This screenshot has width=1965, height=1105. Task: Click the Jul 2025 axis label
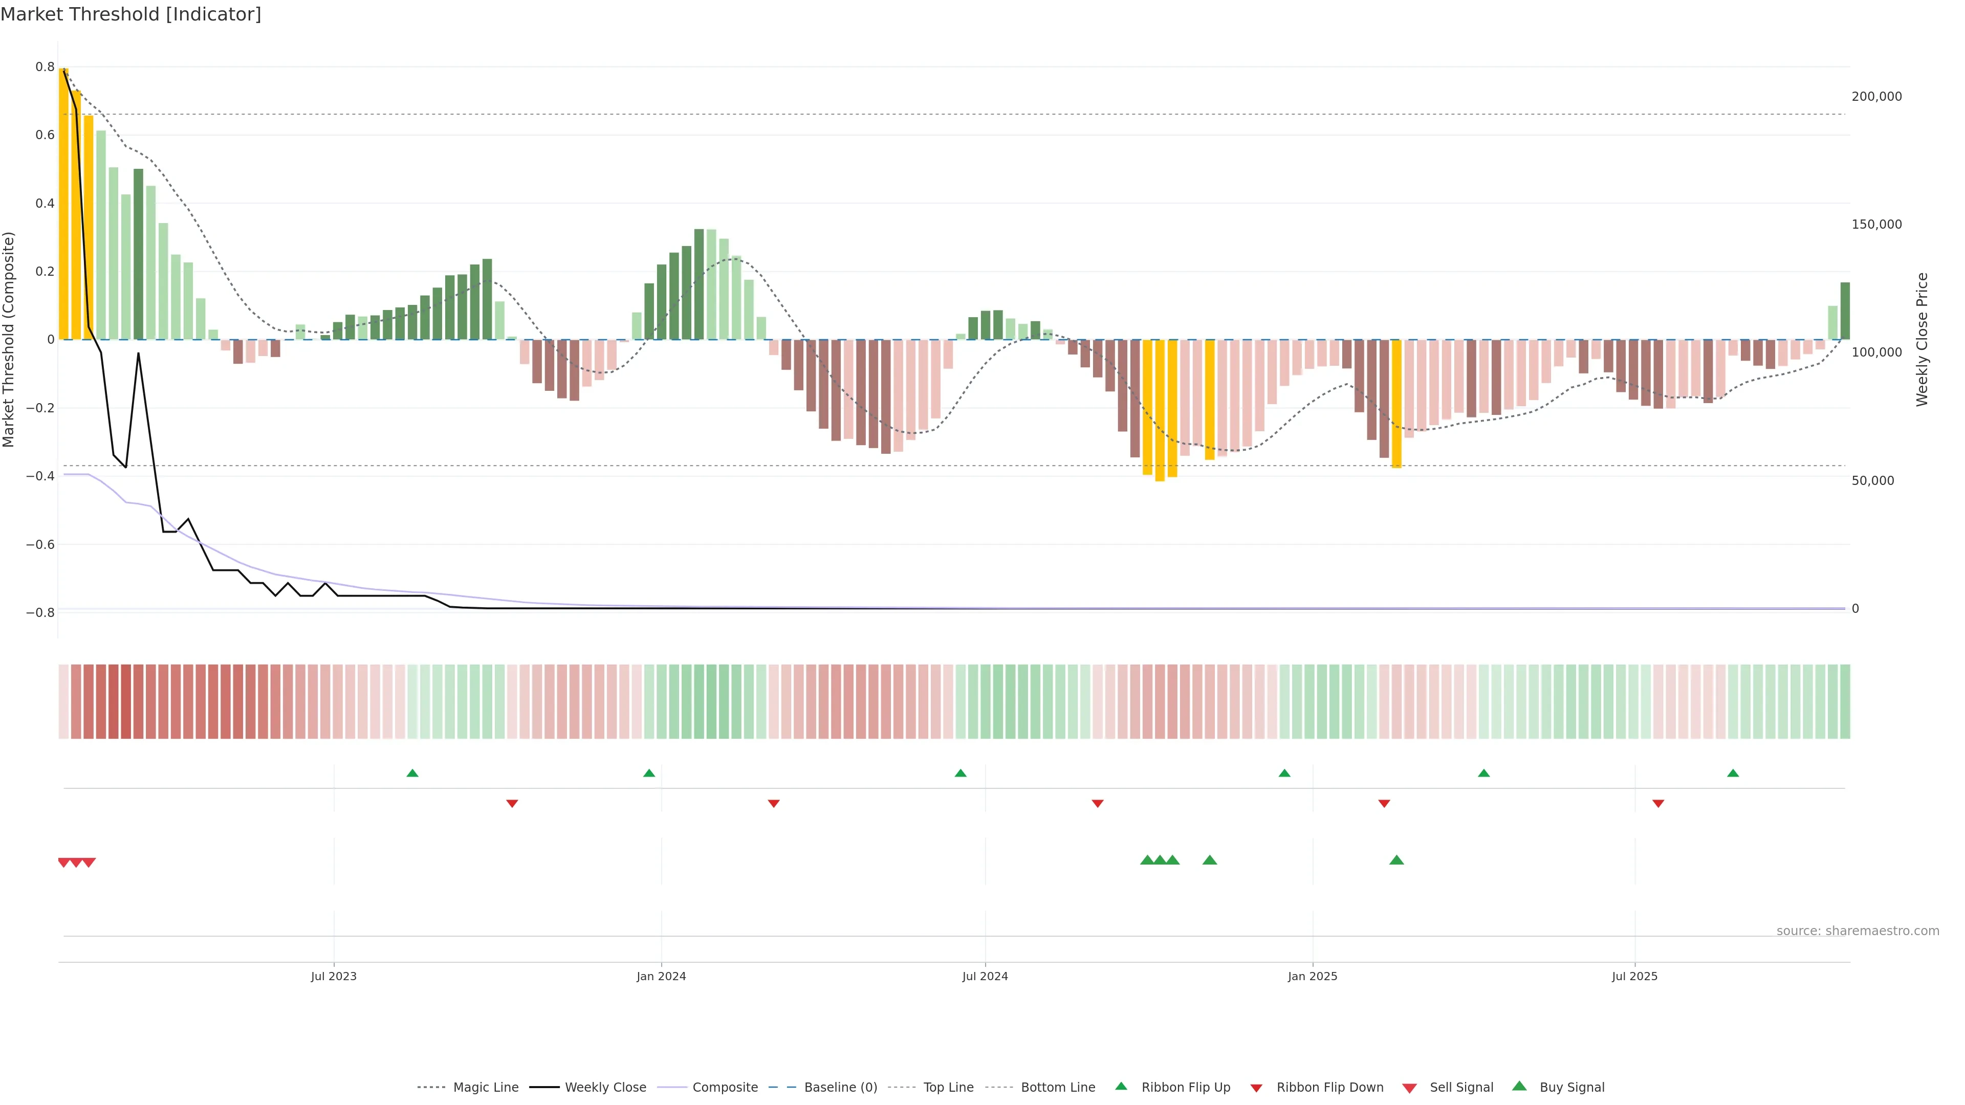(x=1635, y=977)
